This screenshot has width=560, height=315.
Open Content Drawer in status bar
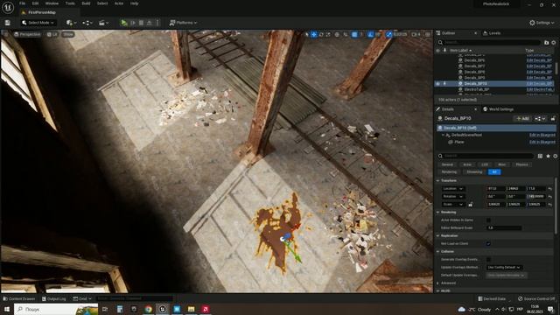click(19, 299)
